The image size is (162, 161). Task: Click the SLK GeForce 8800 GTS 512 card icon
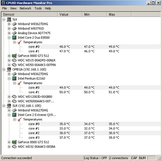click(14, 56)
